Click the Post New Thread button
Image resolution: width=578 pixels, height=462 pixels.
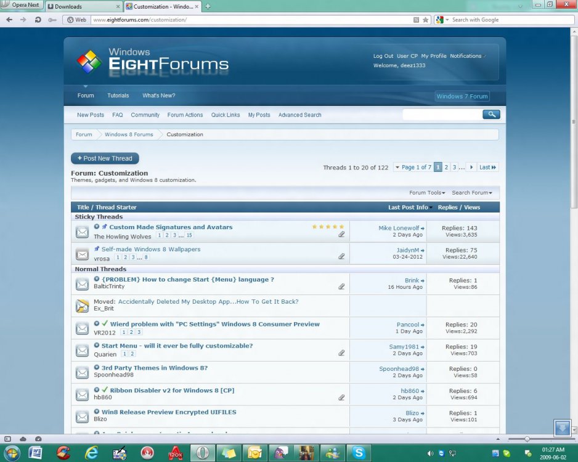[105, 158]
